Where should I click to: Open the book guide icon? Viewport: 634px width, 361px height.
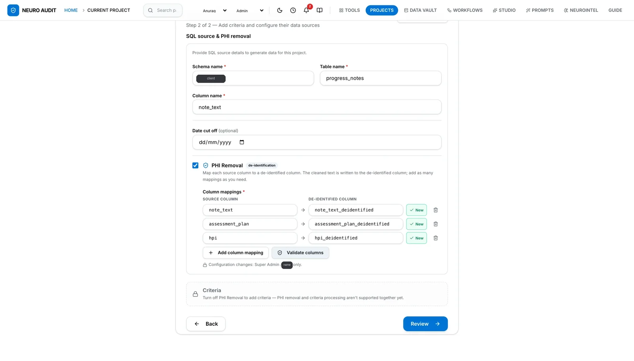pyautogui.click(x=319, y=10)
